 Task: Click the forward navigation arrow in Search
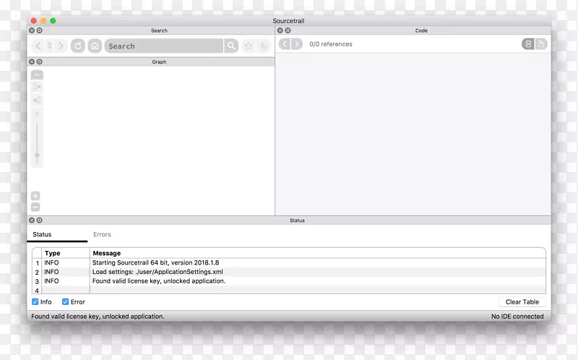61,46
